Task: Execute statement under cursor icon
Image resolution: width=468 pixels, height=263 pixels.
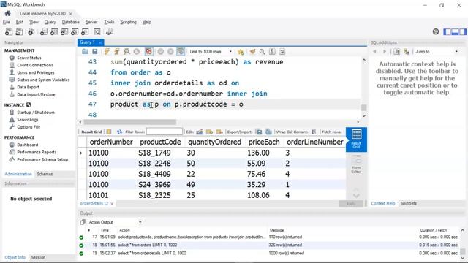Action: tap(117, 52)
